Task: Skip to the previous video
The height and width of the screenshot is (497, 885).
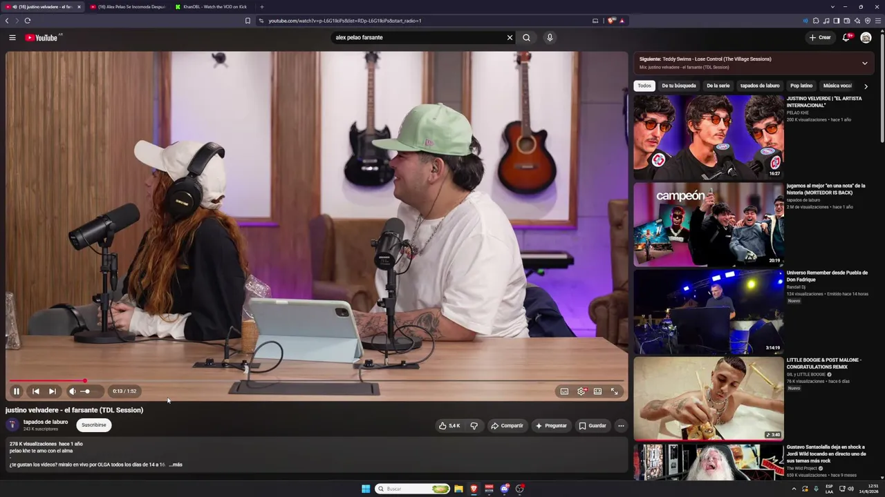Action: [x=36, y=391]
